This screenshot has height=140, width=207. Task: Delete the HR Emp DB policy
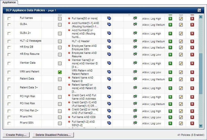(192, 47)
